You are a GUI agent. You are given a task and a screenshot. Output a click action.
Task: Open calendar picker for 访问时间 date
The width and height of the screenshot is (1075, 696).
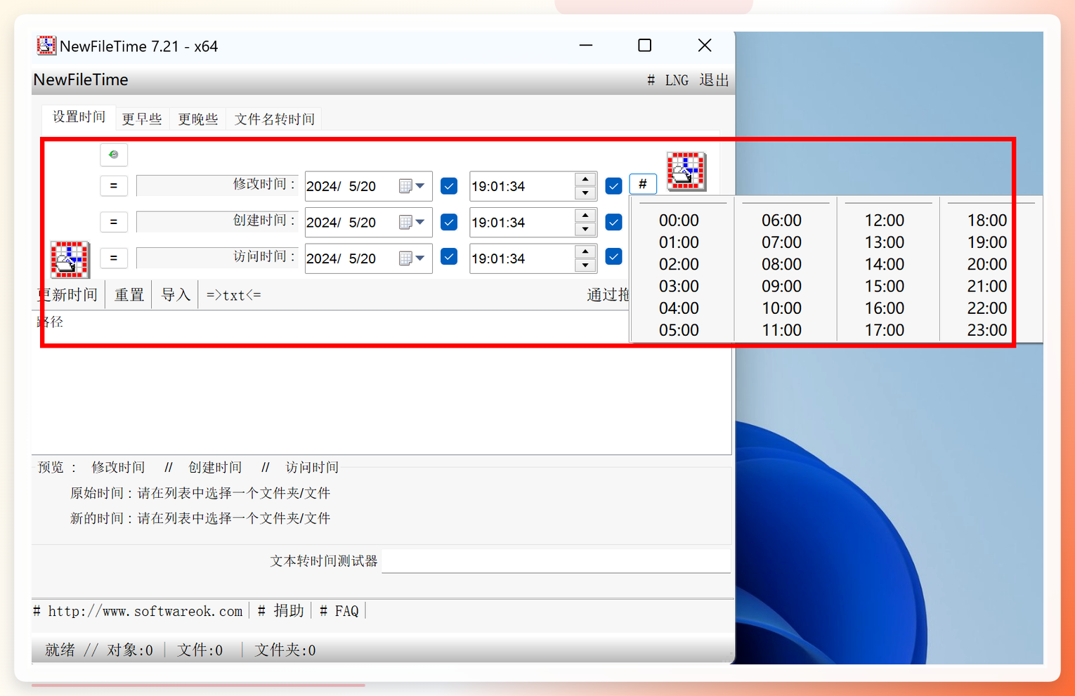tap(412, 258)
